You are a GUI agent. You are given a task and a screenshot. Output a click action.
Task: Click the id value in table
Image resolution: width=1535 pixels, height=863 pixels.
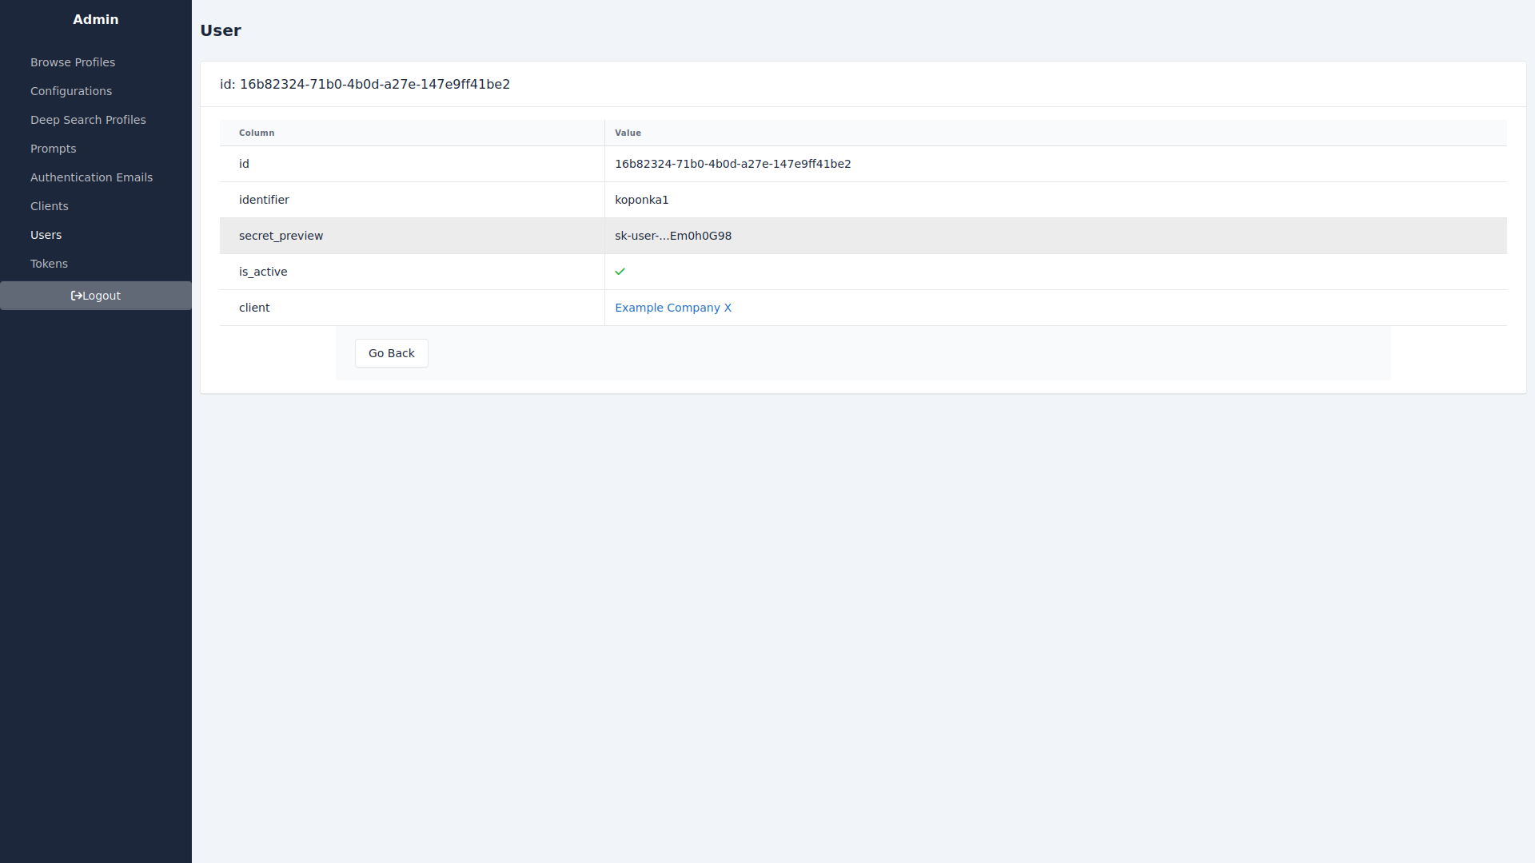pyautogui.click(x=732, y=164)
